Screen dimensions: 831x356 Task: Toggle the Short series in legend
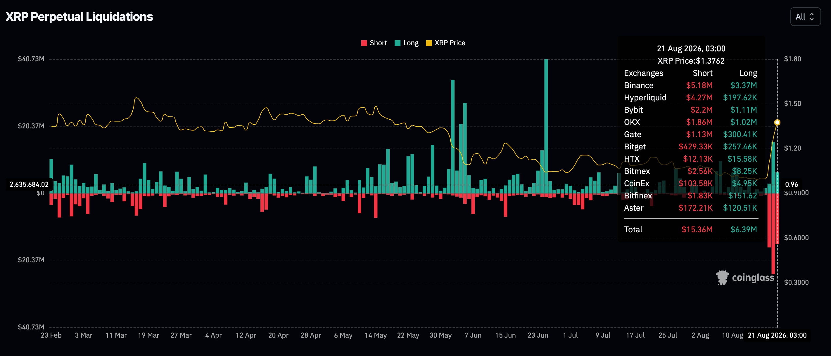pyautogui.click(x=374, y=43)
